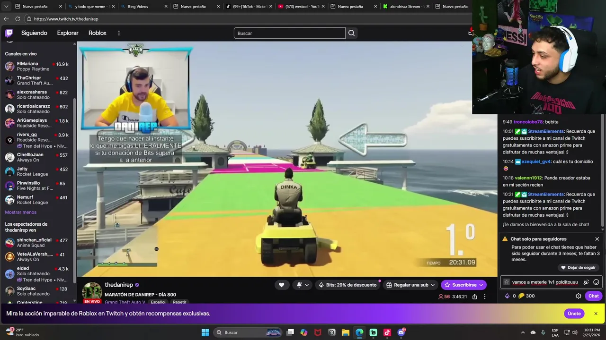The width and height of the screenshot is (606, 340).
Task: Click the Twitch search input field
Action: click(290, 33)
